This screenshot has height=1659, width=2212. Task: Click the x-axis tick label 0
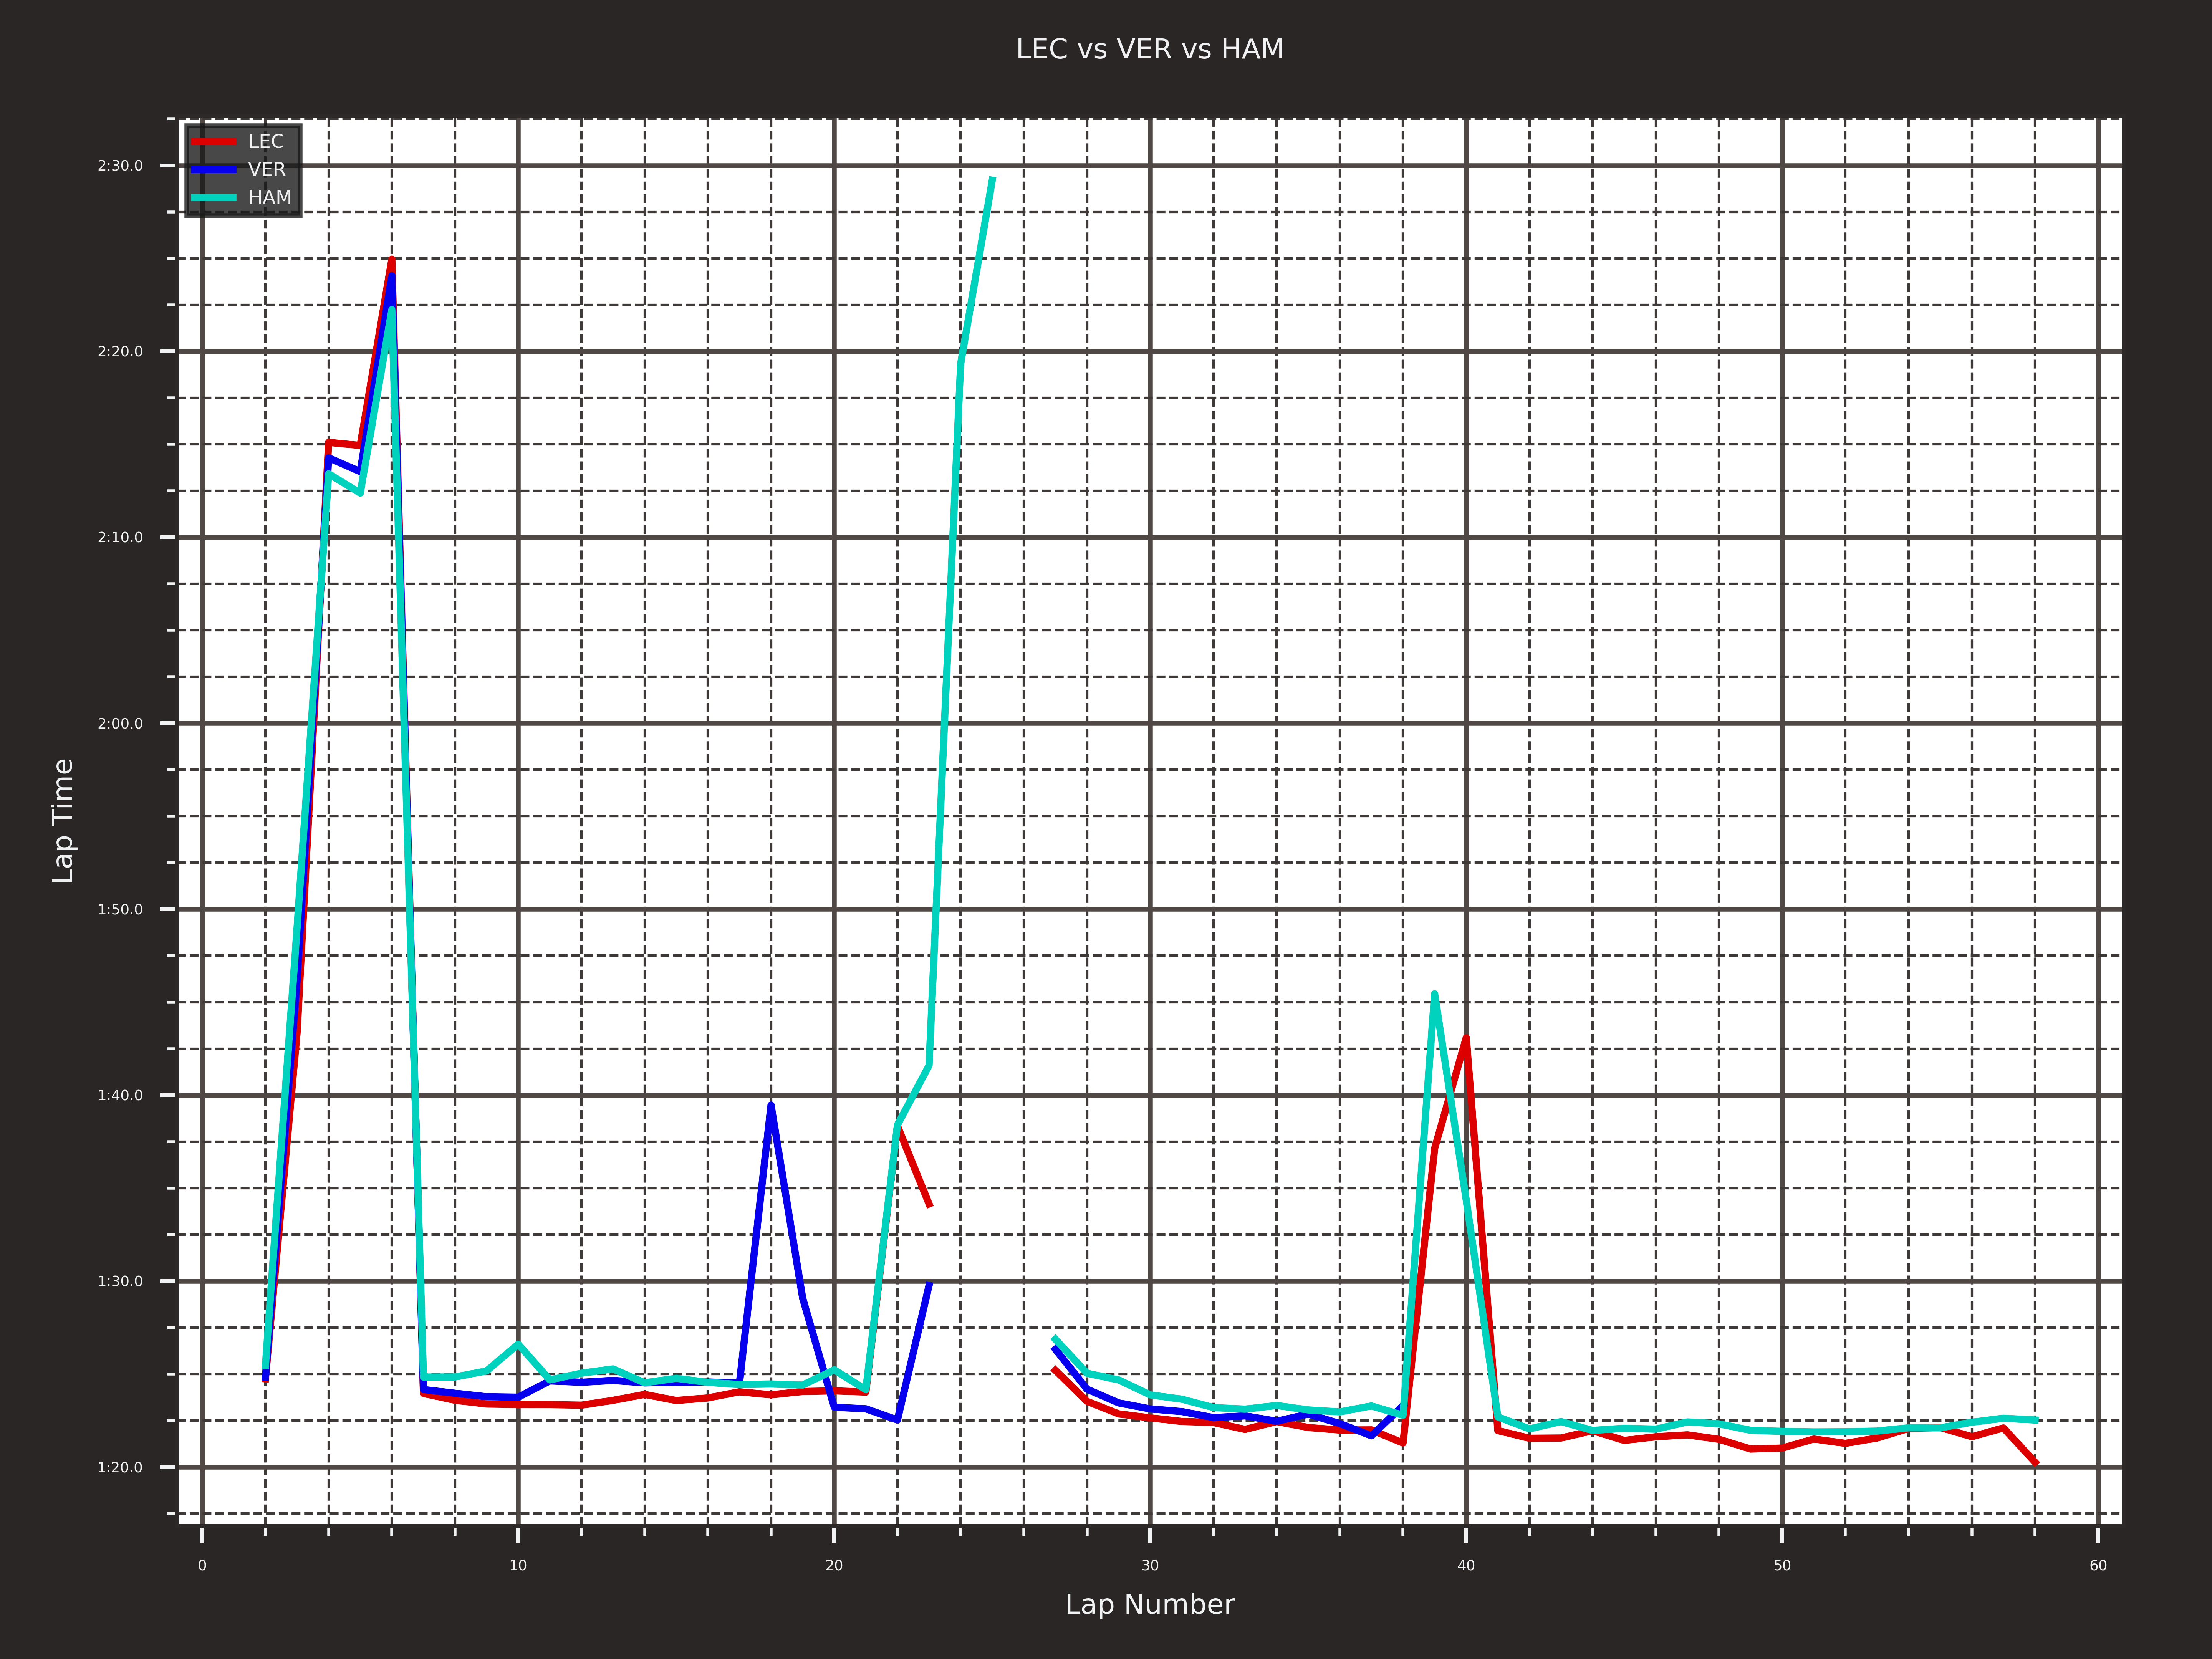point(202,1566)
